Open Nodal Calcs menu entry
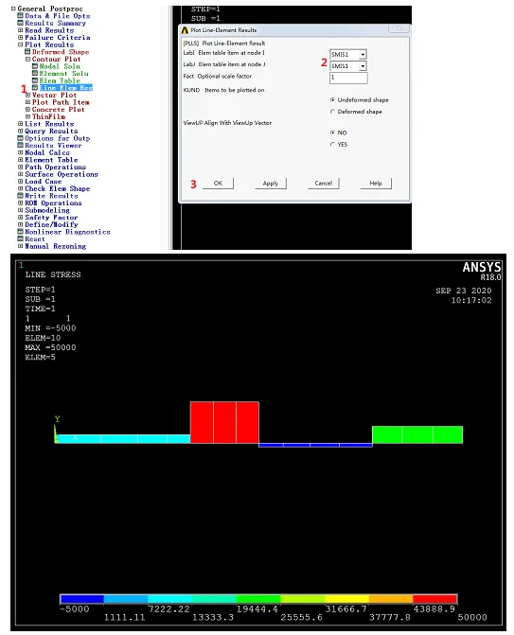Image resolution: width=514 pixels, height=635 pixels. click(x=47, y=152)
